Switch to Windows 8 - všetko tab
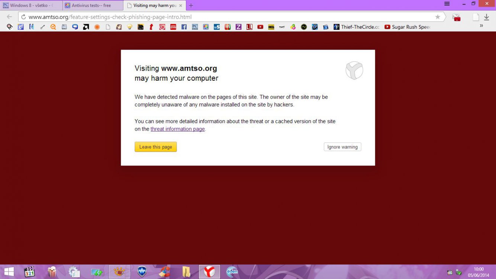This screenshot has width=496, height=279. pyautogui.click(x=31, y=6)
